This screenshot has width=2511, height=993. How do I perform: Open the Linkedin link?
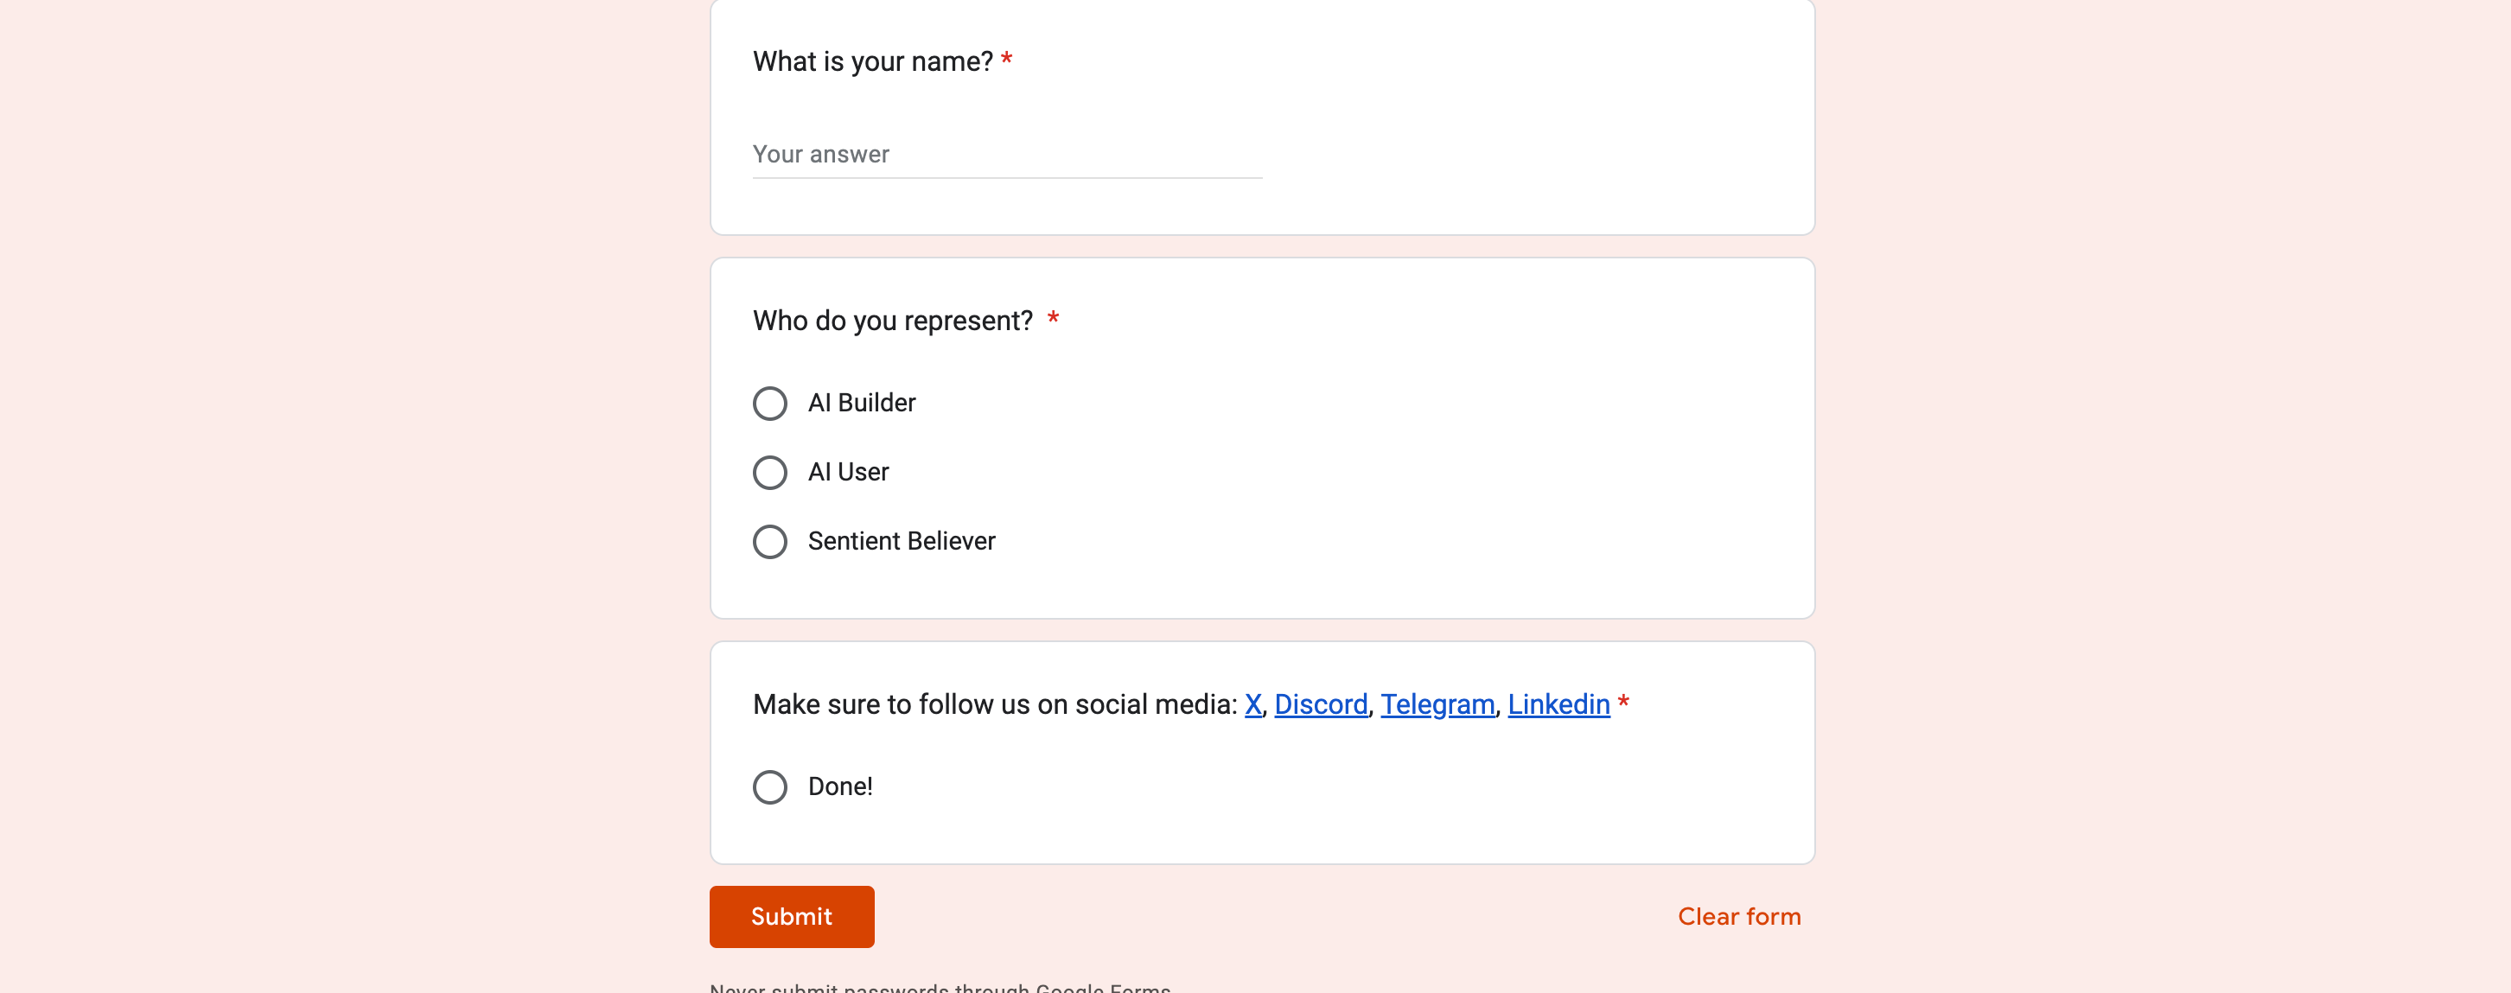(x=1558, y=704)
